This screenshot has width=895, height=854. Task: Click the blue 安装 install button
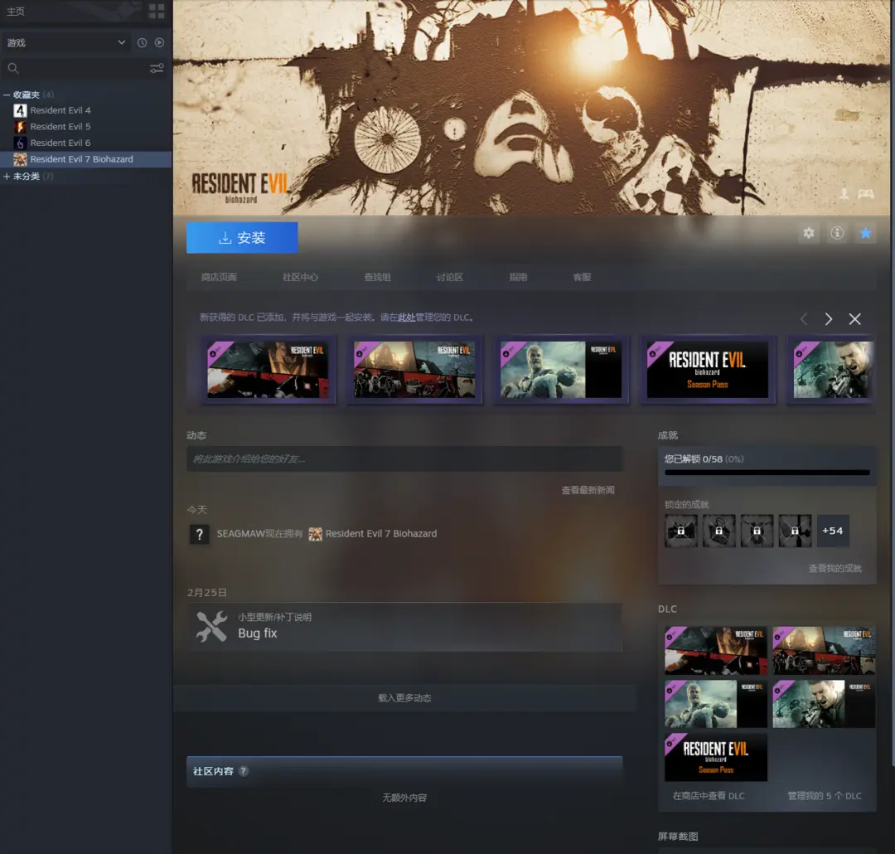click(x=242, y=238)
